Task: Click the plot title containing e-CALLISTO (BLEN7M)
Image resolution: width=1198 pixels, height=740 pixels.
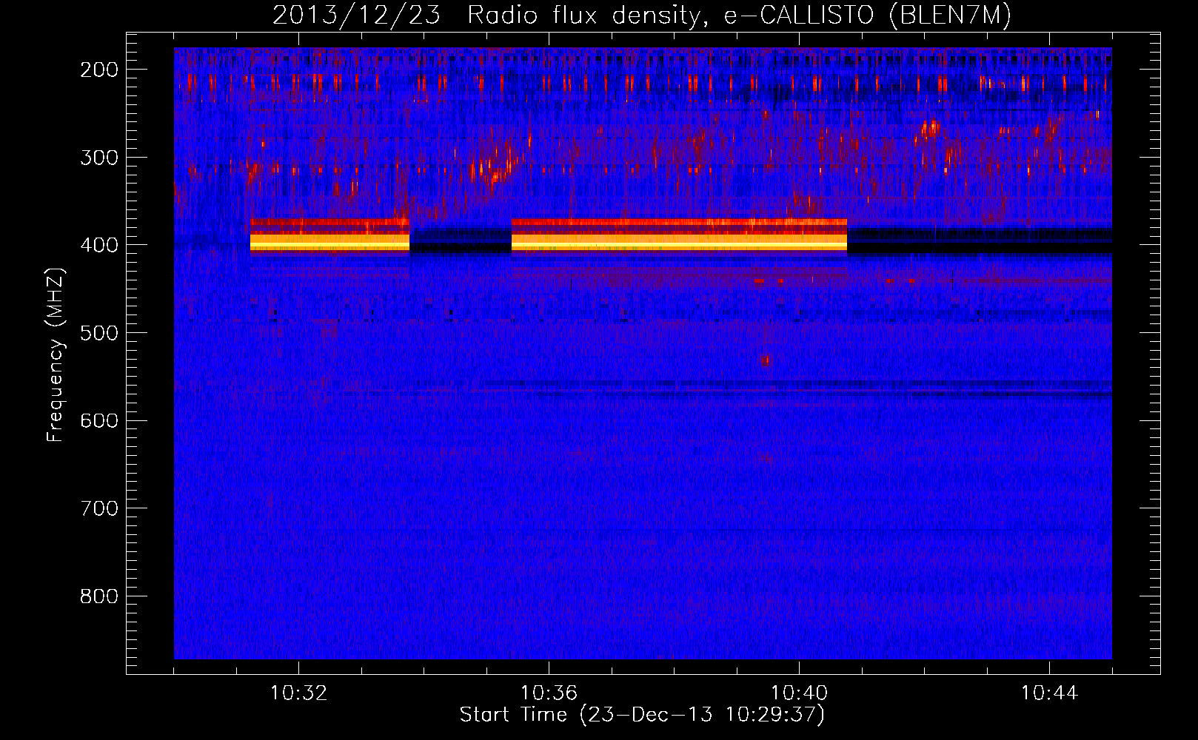Action: click(641, 16)
